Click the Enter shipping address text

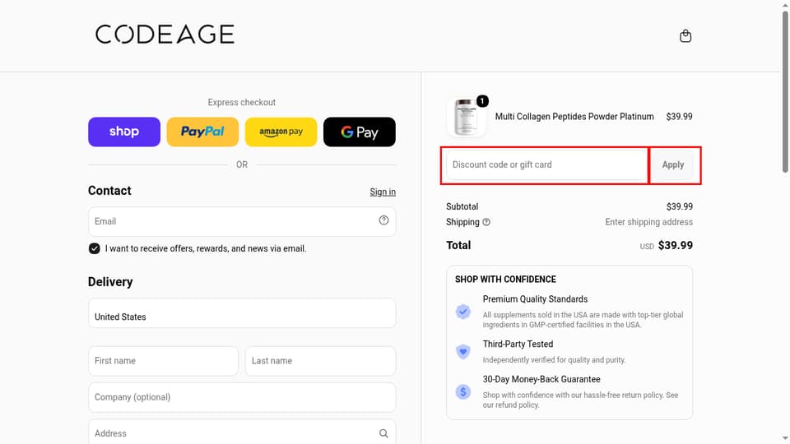pyautogui.click(x=649, y=222)
